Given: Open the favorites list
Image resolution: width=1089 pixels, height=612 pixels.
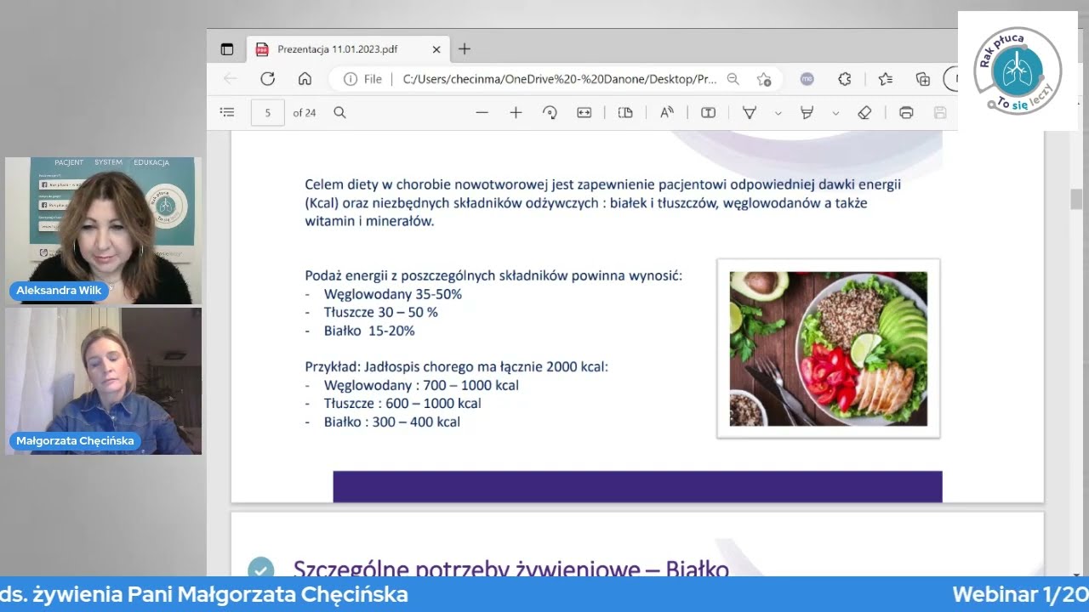Looking at the screenshot, I should 886,79.
